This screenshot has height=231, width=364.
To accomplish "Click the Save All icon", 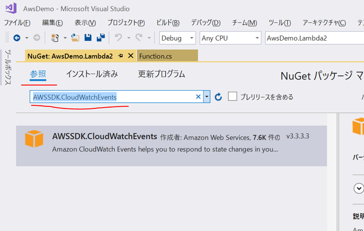I will 101,37.
